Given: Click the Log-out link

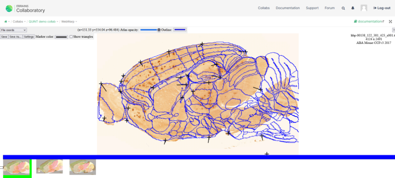Looking at the screenshot, I should pyautogui.click(x=382, y=8).
